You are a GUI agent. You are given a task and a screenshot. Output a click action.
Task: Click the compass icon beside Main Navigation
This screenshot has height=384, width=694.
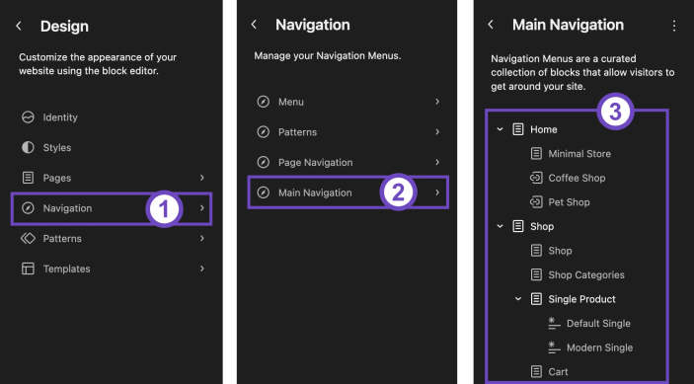point(264,192)
